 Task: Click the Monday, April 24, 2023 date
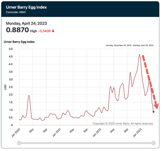pyautogui.click(x=27, y=24)
